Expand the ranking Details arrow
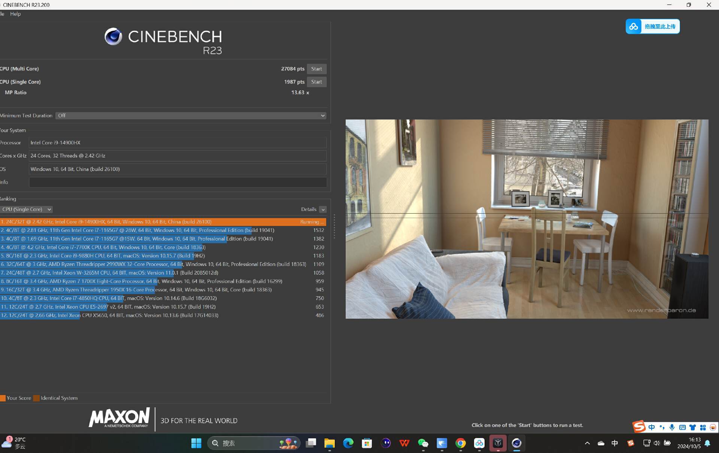 click(323, 209)
